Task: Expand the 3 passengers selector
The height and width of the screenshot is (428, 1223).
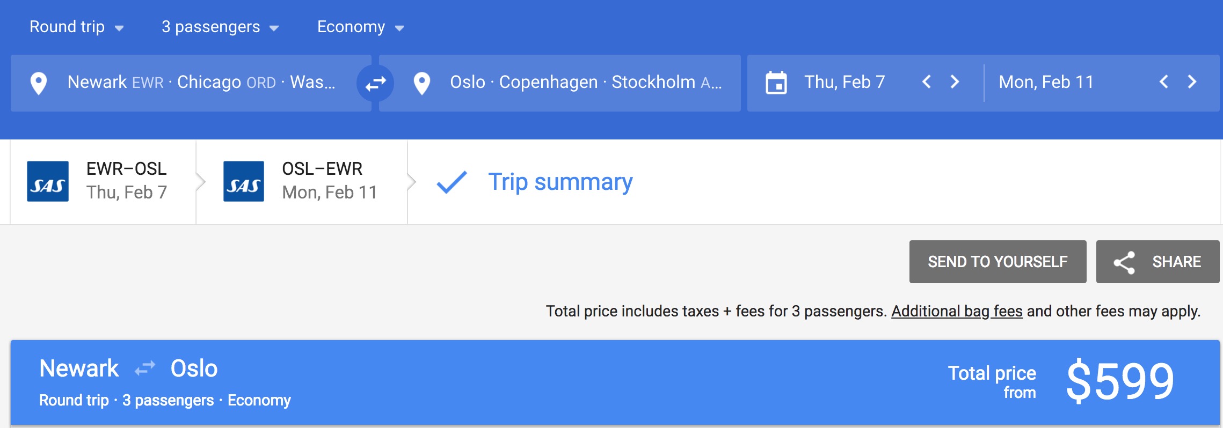Action: [x=220, y=27]
